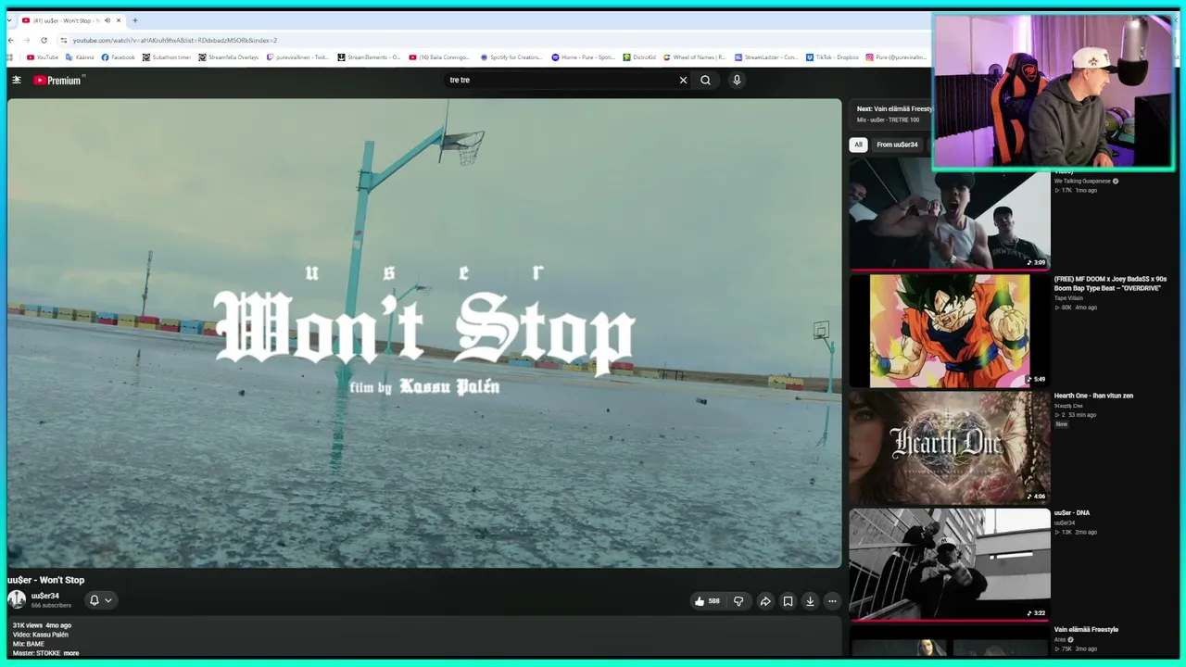Screen dimensions: 1186x667
Task: Click the 'Next: Vain elämää Freestyle' playlist header
Action: [x=894, y=108]
